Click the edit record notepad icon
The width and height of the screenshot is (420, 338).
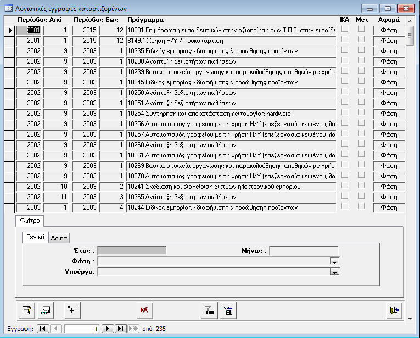tap(26, 310)
